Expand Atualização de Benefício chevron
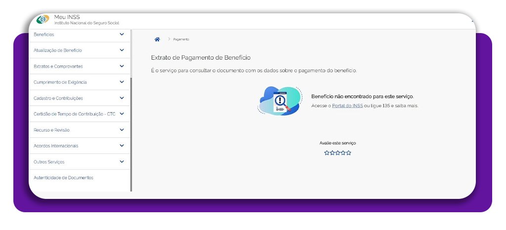The height and width of the screenshot is (230, 506). point(122,50)
